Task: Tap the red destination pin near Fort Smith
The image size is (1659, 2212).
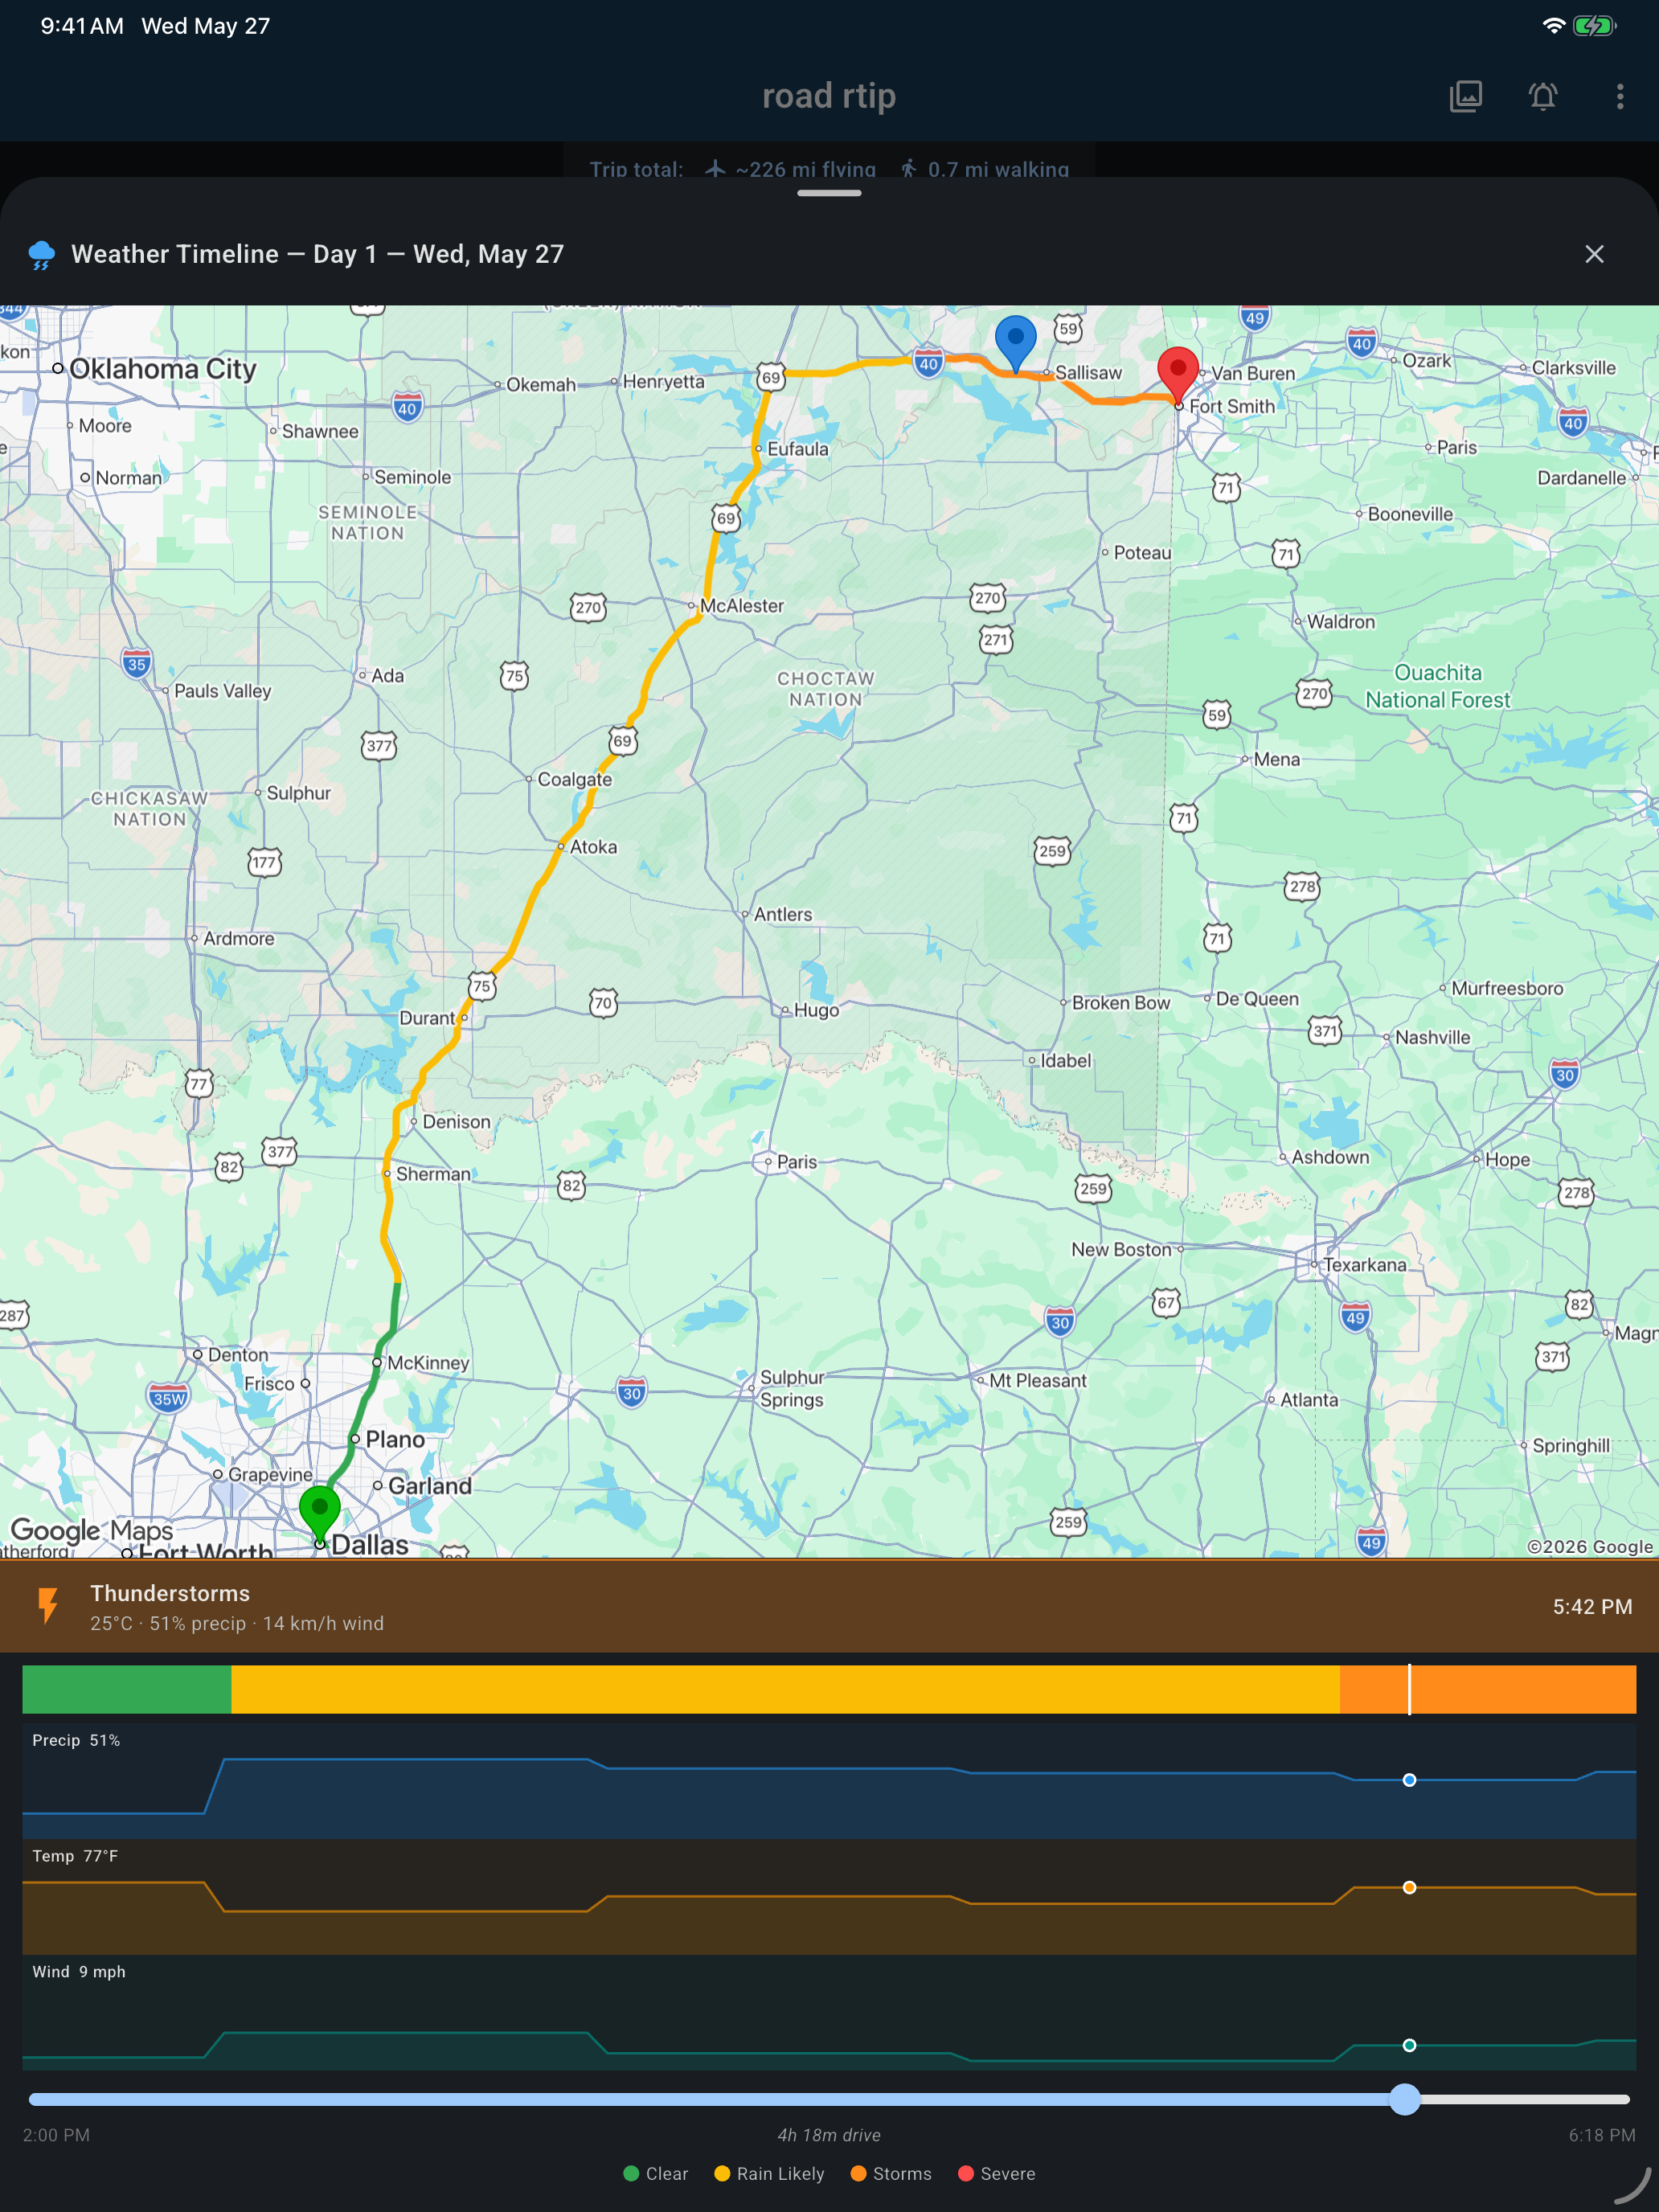Action: pos(1178,376)
